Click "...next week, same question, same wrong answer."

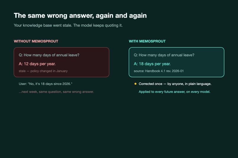[56, 92]
